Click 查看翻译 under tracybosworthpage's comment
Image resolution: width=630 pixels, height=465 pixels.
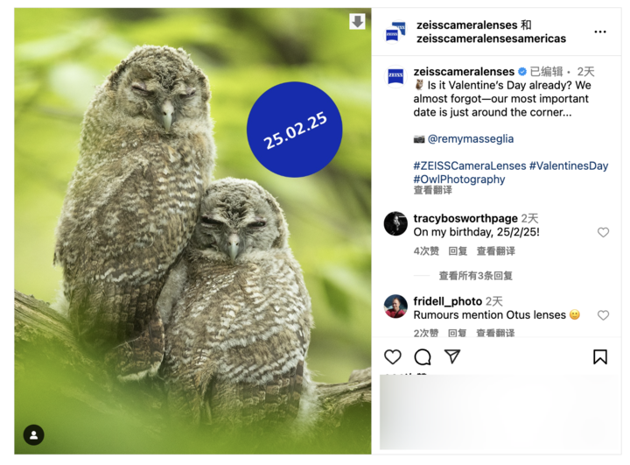coord(496,251)
